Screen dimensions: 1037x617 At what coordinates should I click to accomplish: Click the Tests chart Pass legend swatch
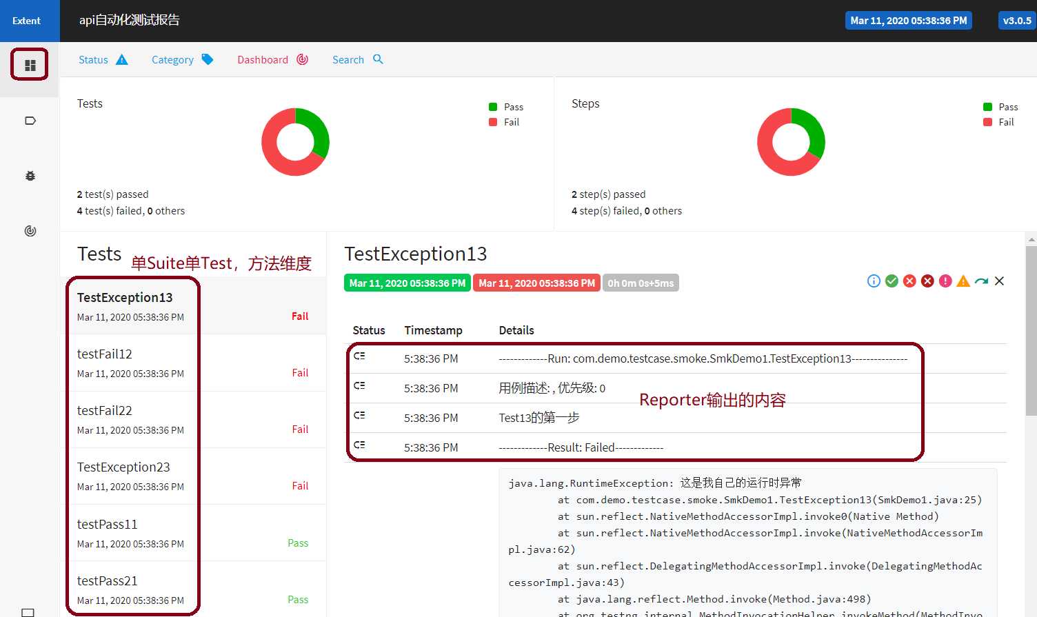493,107
